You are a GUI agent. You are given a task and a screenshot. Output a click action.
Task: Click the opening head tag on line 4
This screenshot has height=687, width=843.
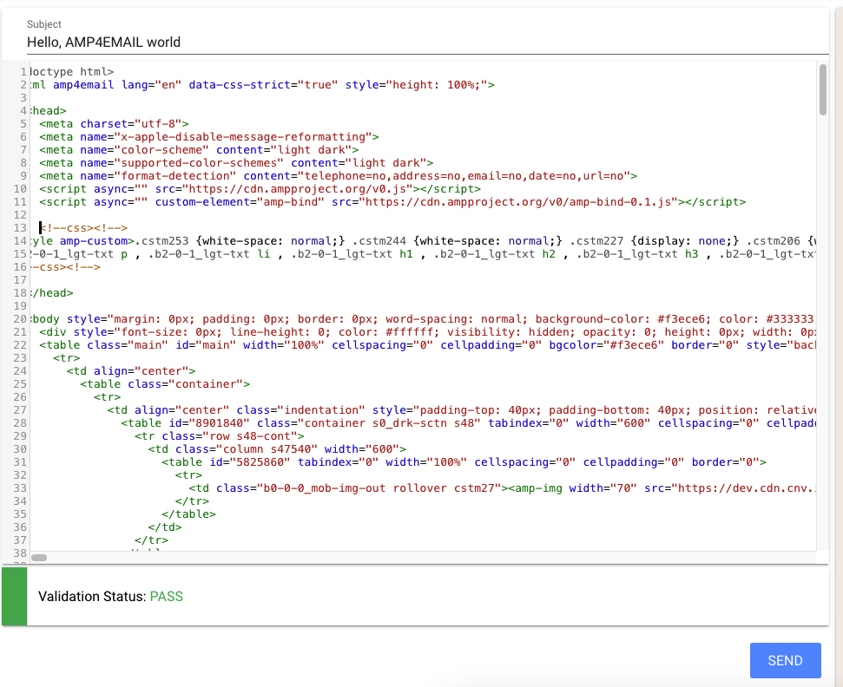click(x=49, y=111)
